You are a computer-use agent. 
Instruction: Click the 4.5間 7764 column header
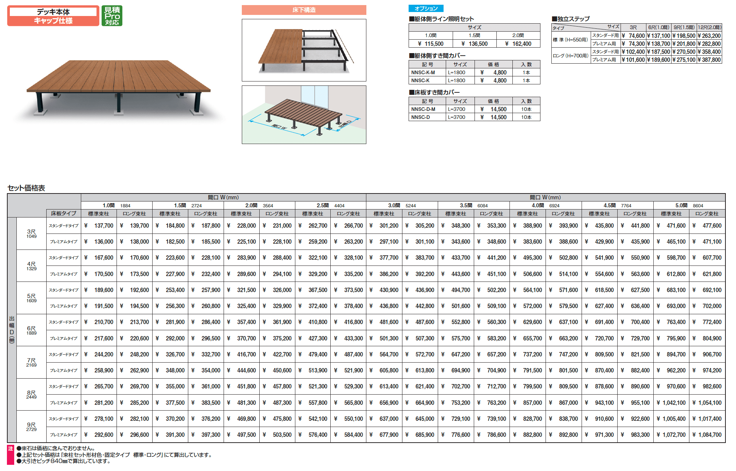617,205
